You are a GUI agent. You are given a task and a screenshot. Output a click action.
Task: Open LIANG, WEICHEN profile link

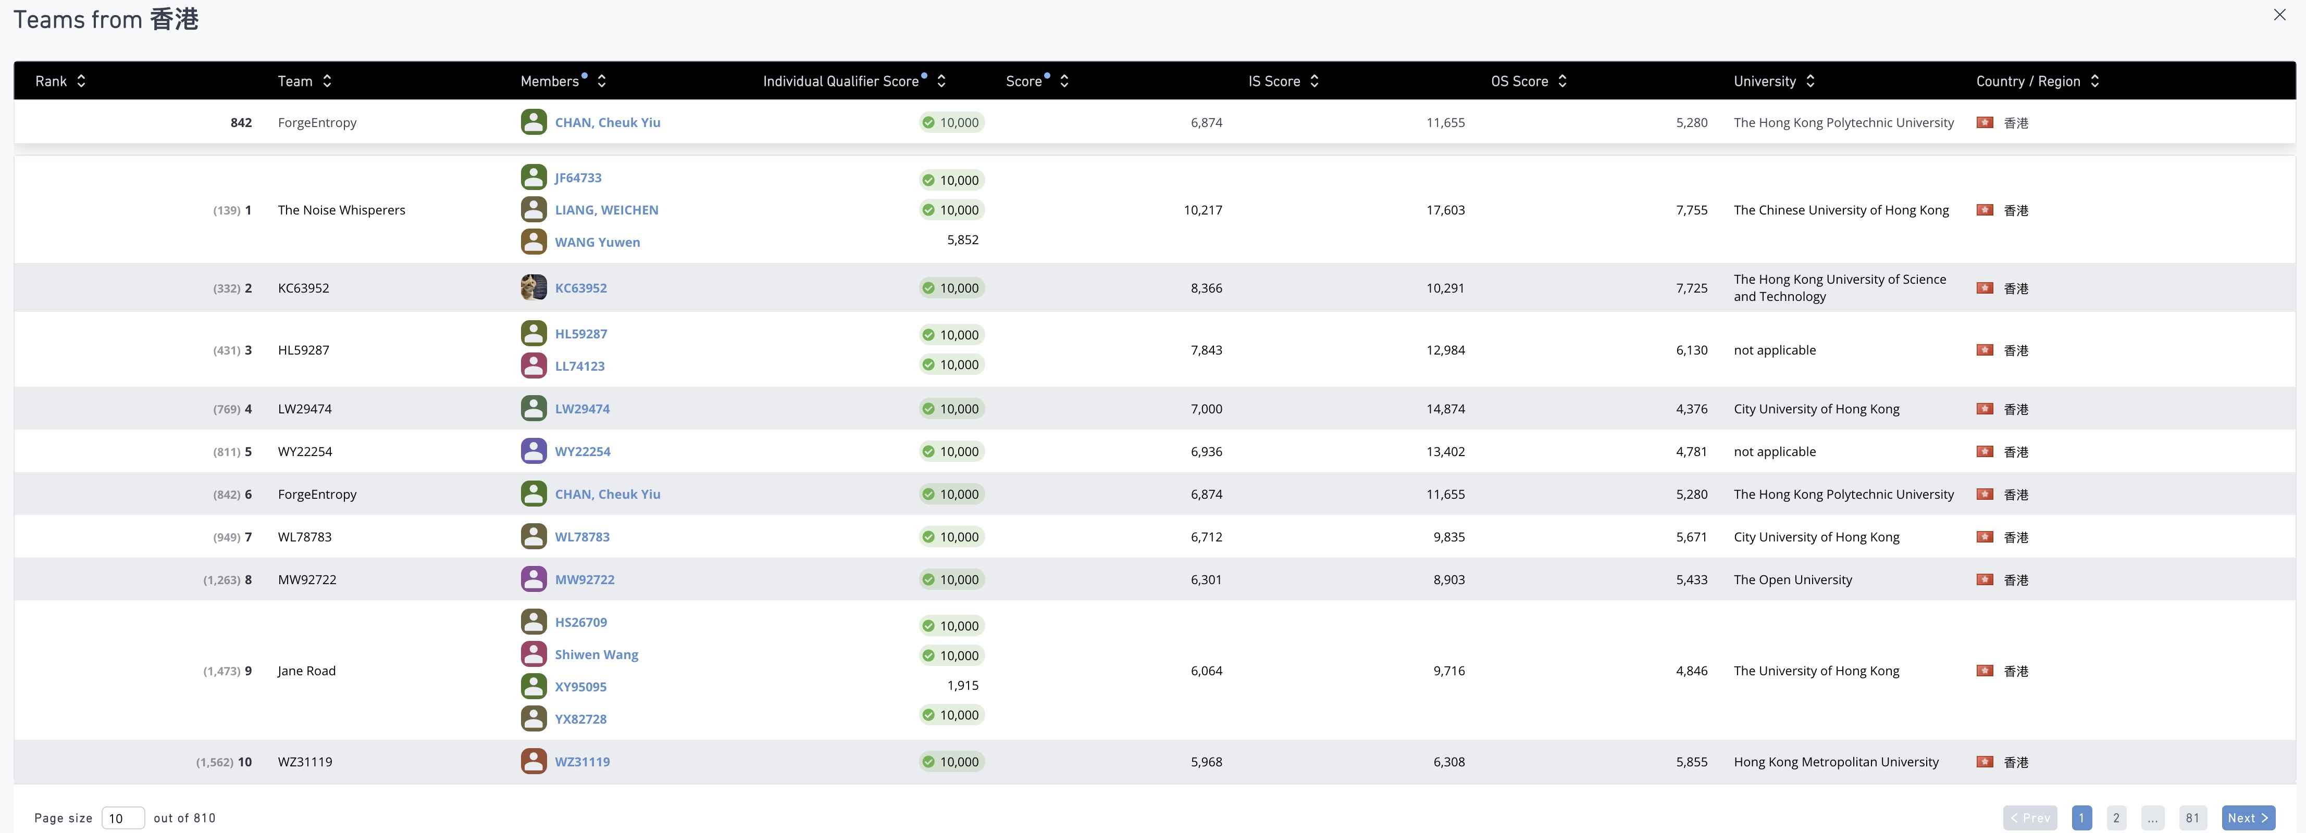606,209
